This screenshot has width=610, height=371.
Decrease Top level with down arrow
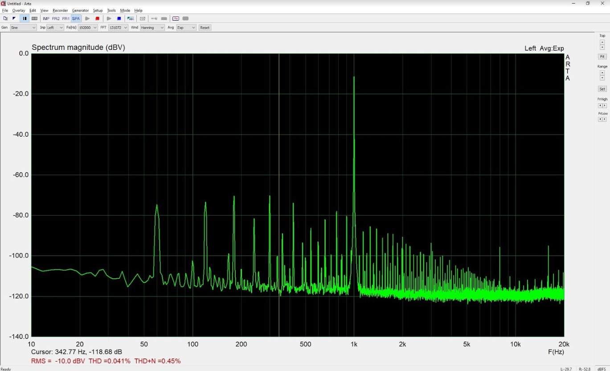(x=602, y=47)
